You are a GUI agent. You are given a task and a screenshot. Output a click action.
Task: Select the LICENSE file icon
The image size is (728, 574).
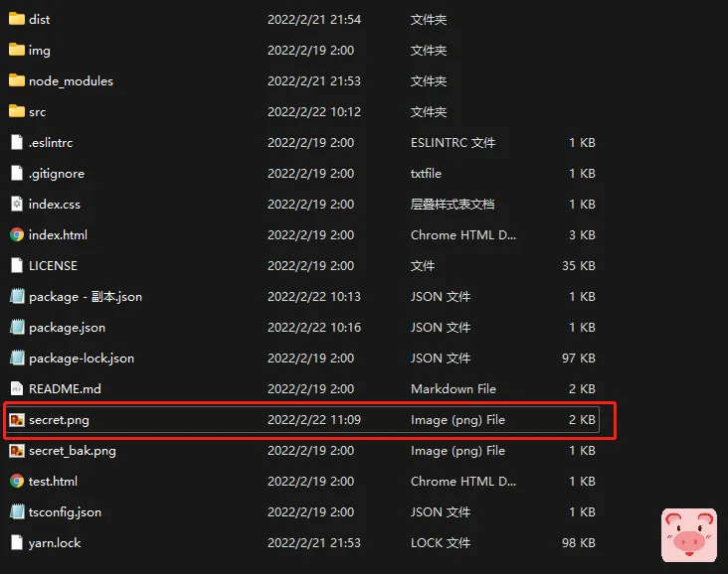(17, 265)
